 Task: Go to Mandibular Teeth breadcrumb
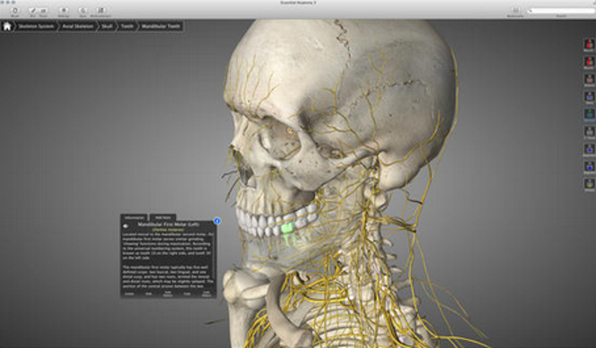pyautogui.click(x=160, y=26)
